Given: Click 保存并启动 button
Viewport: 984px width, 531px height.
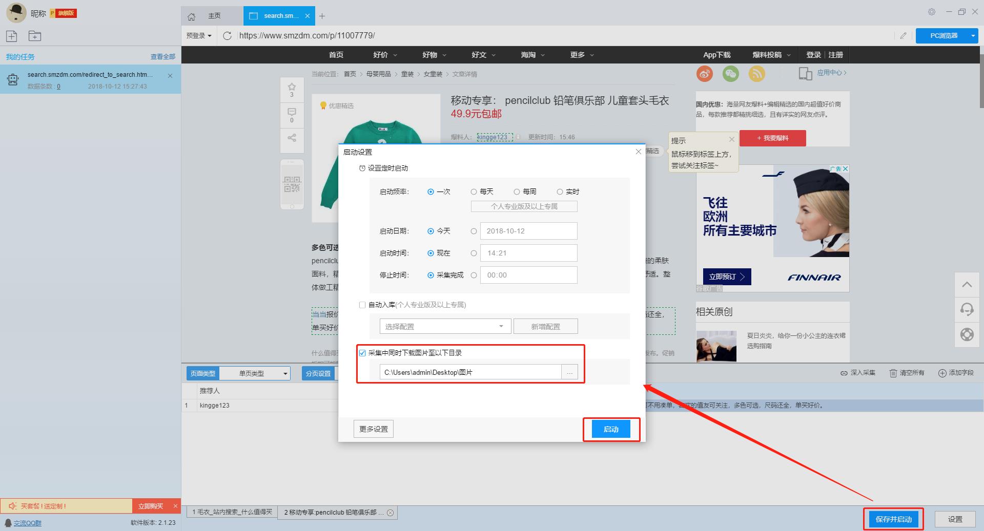Looking at the screenshot, I should tap(894, 519).
